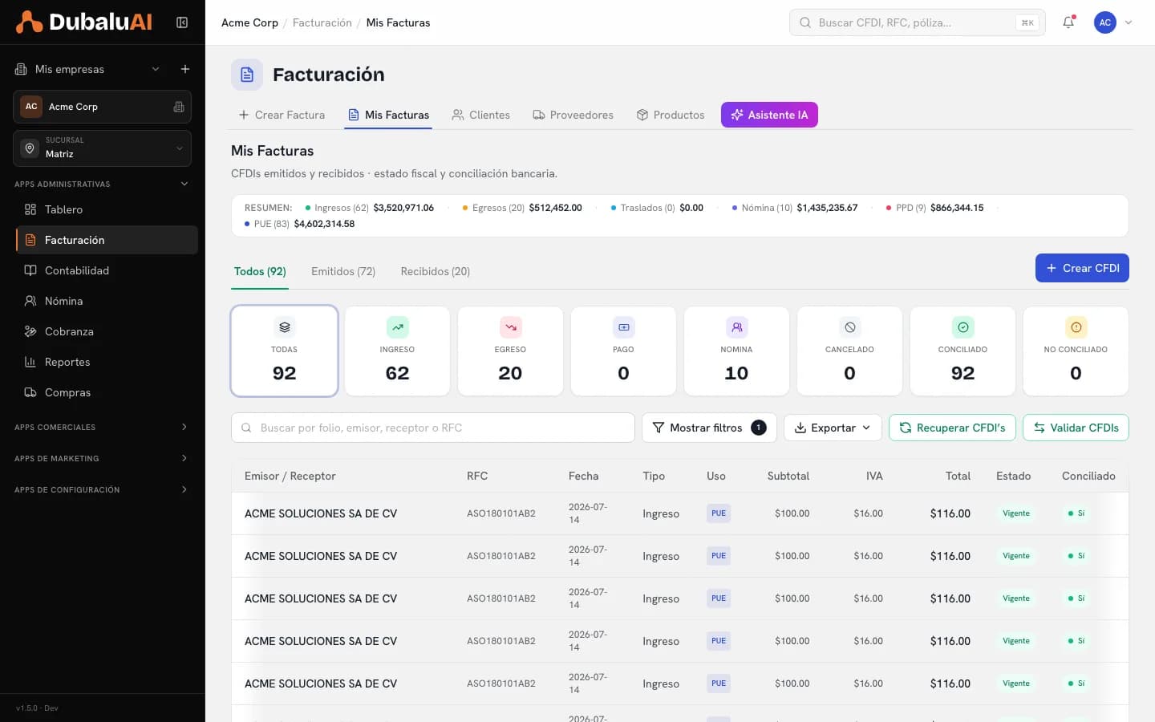The image size is (1155, 722).
Task: Click the Subtotal column header
Action: tap(788, 476)
